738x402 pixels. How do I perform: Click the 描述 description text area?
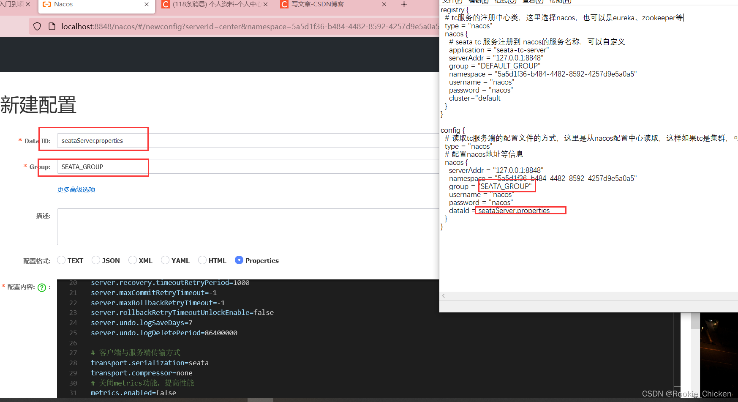(x=248, y=227)
